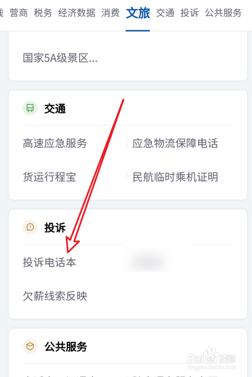This screenshot has width=252, height=377.
Task: Select the active 文旅 tab
Action: pyautogui.click(x=138, y=13)
